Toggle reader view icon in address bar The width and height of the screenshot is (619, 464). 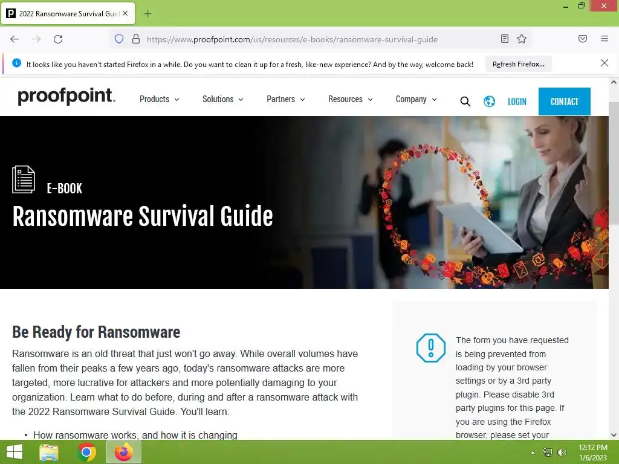coord(505,39)
